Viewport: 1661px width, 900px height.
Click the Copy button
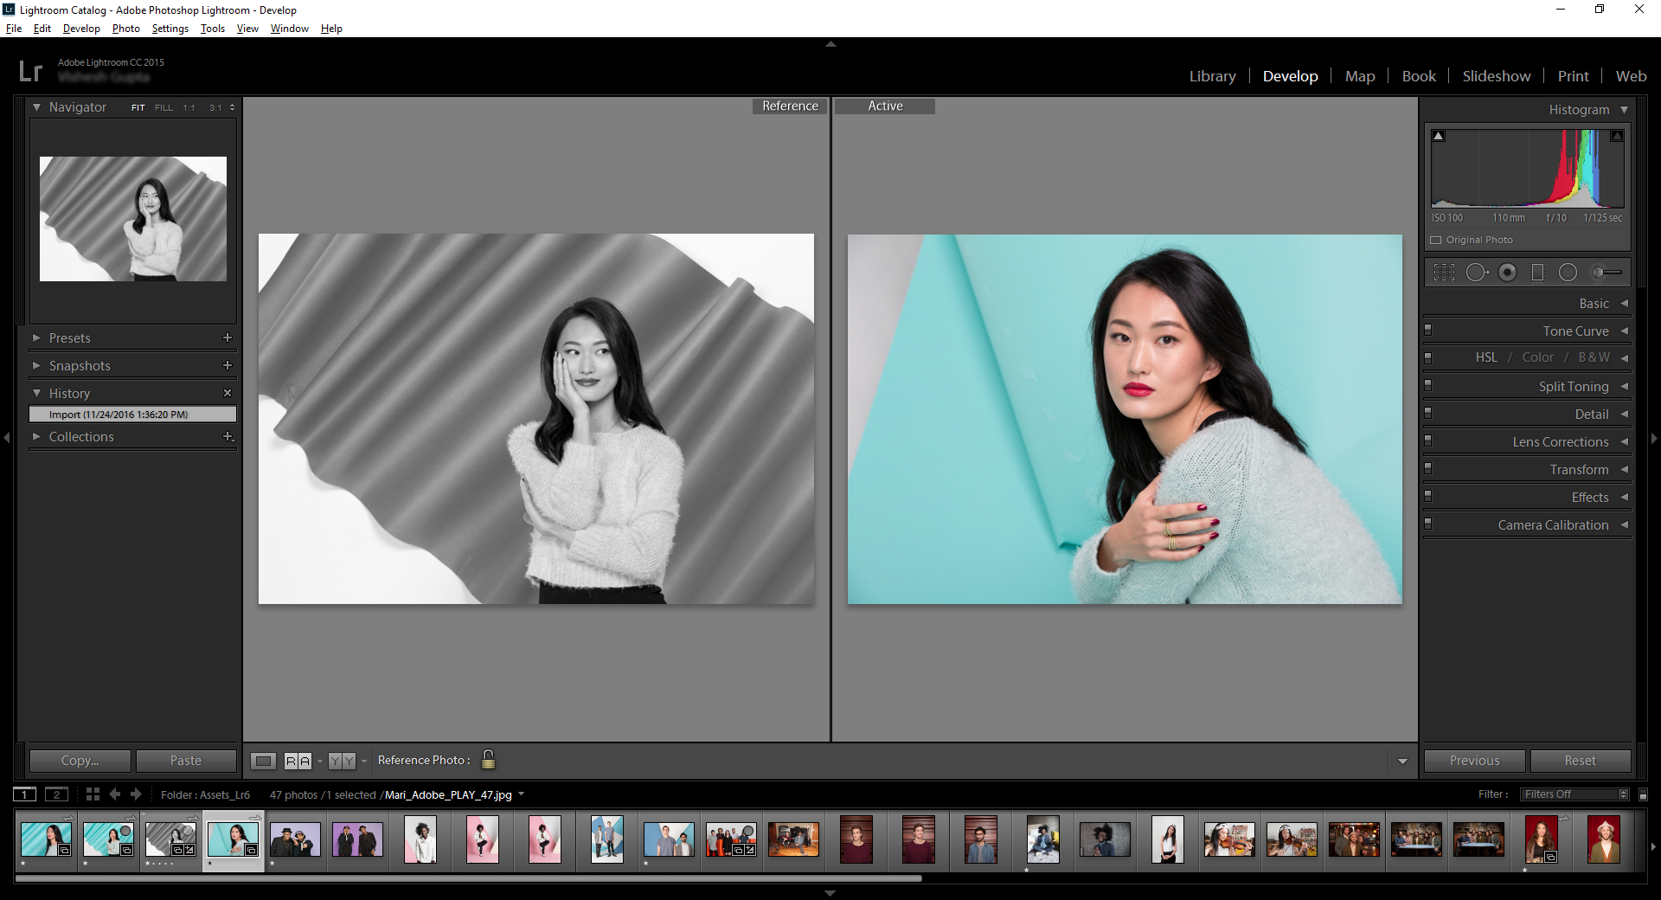pos(79,761)
